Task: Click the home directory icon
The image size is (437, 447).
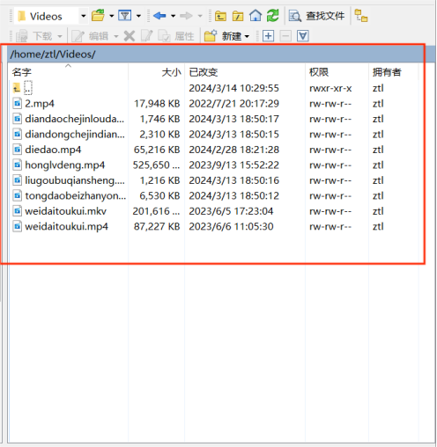Action: coord(256,16)
